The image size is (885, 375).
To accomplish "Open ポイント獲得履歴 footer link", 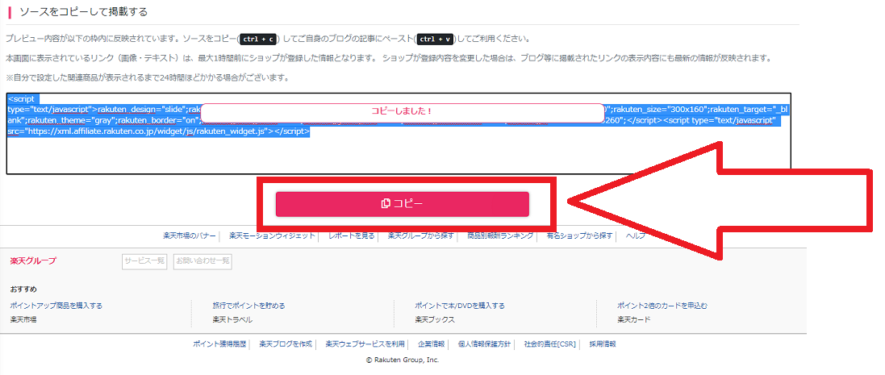I will point(219,344).
